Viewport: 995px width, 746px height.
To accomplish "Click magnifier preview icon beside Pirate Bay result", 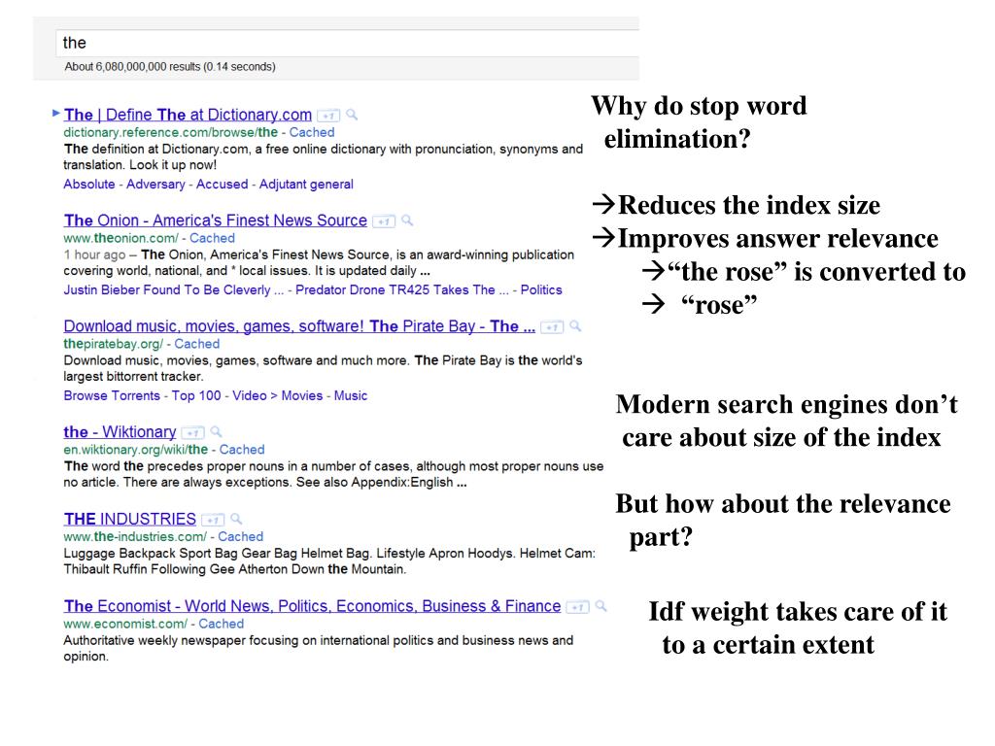I will pyautogui.click(x=575, y=326).
